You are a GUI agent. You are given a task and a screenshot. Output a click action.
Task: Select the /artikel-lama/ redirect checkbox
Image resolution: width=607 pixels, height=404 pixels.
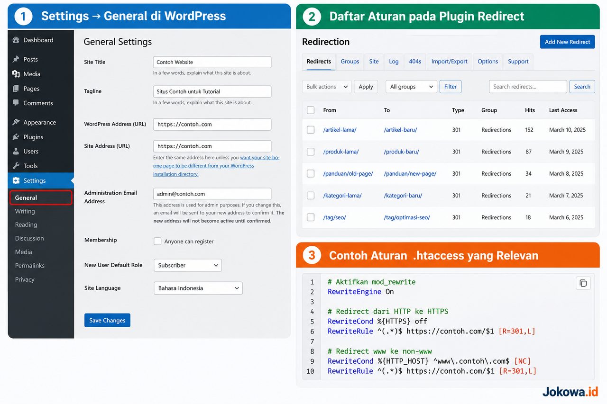tap(311, 130)
